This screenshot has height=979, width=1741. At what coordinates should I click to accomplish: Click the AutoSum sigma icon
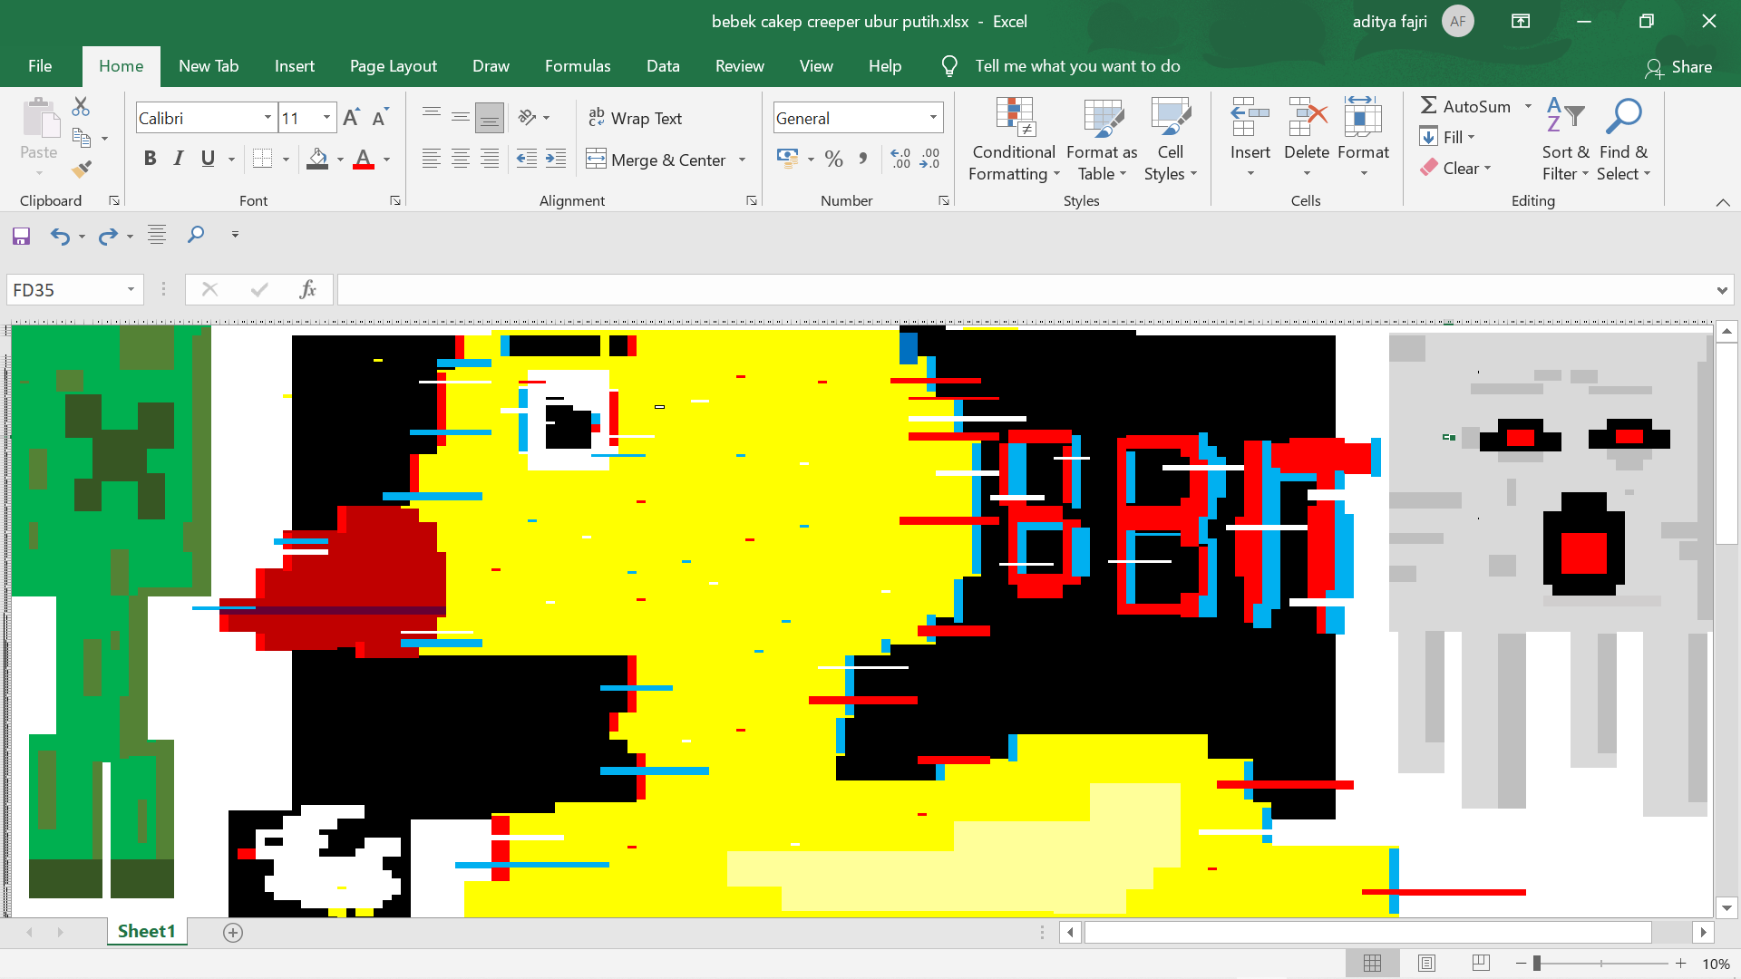(x=1429, y=106)
